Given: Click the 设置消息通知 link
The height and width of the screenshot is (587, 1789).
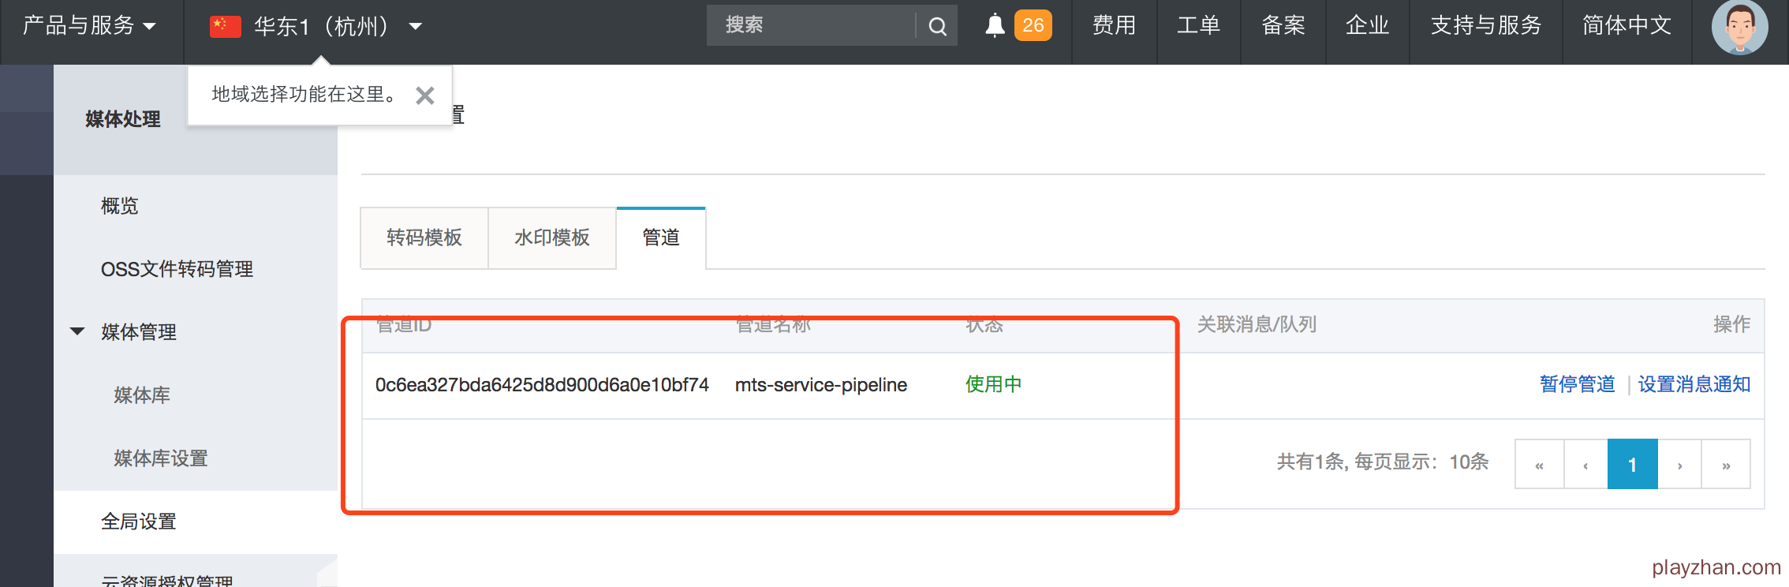Looking at the screenshot, I should coord(1694,384).
